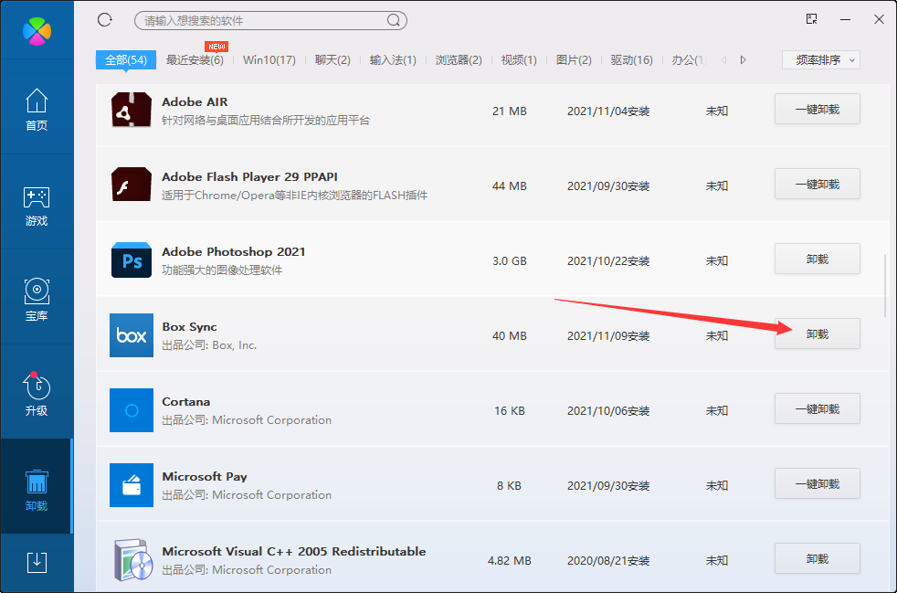Click the Visual C++ 2005 installer icon
This screenshot has width=897, height=593.
tap(132, 559)
